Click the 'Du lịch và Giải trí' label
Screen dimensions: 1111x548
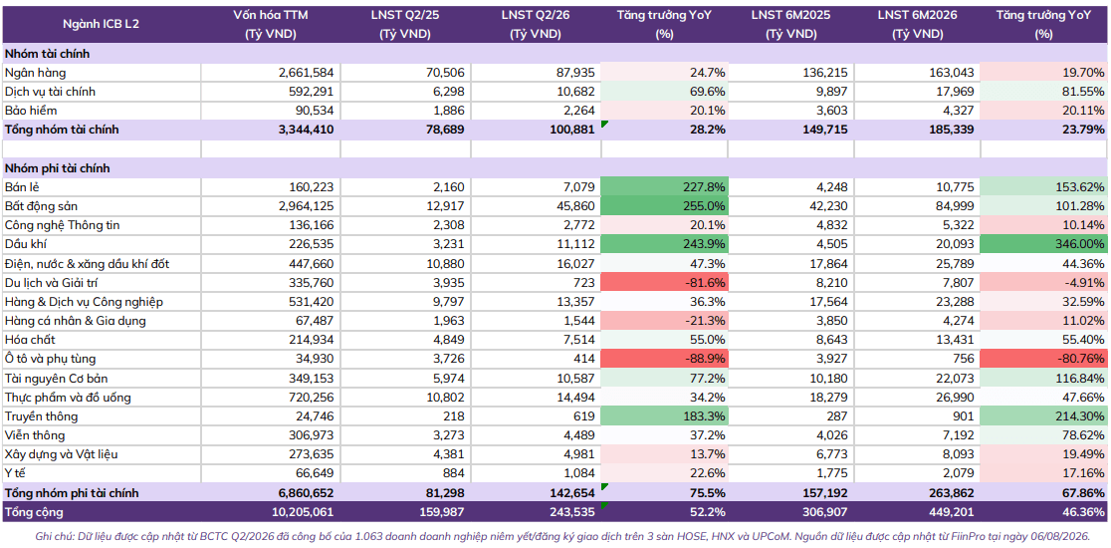[x=54, y=283]
